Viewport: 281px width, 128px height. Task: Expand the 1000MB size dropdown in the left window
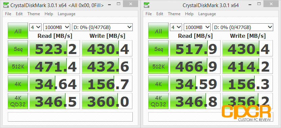pyautogui.click(x=57, y=27)
